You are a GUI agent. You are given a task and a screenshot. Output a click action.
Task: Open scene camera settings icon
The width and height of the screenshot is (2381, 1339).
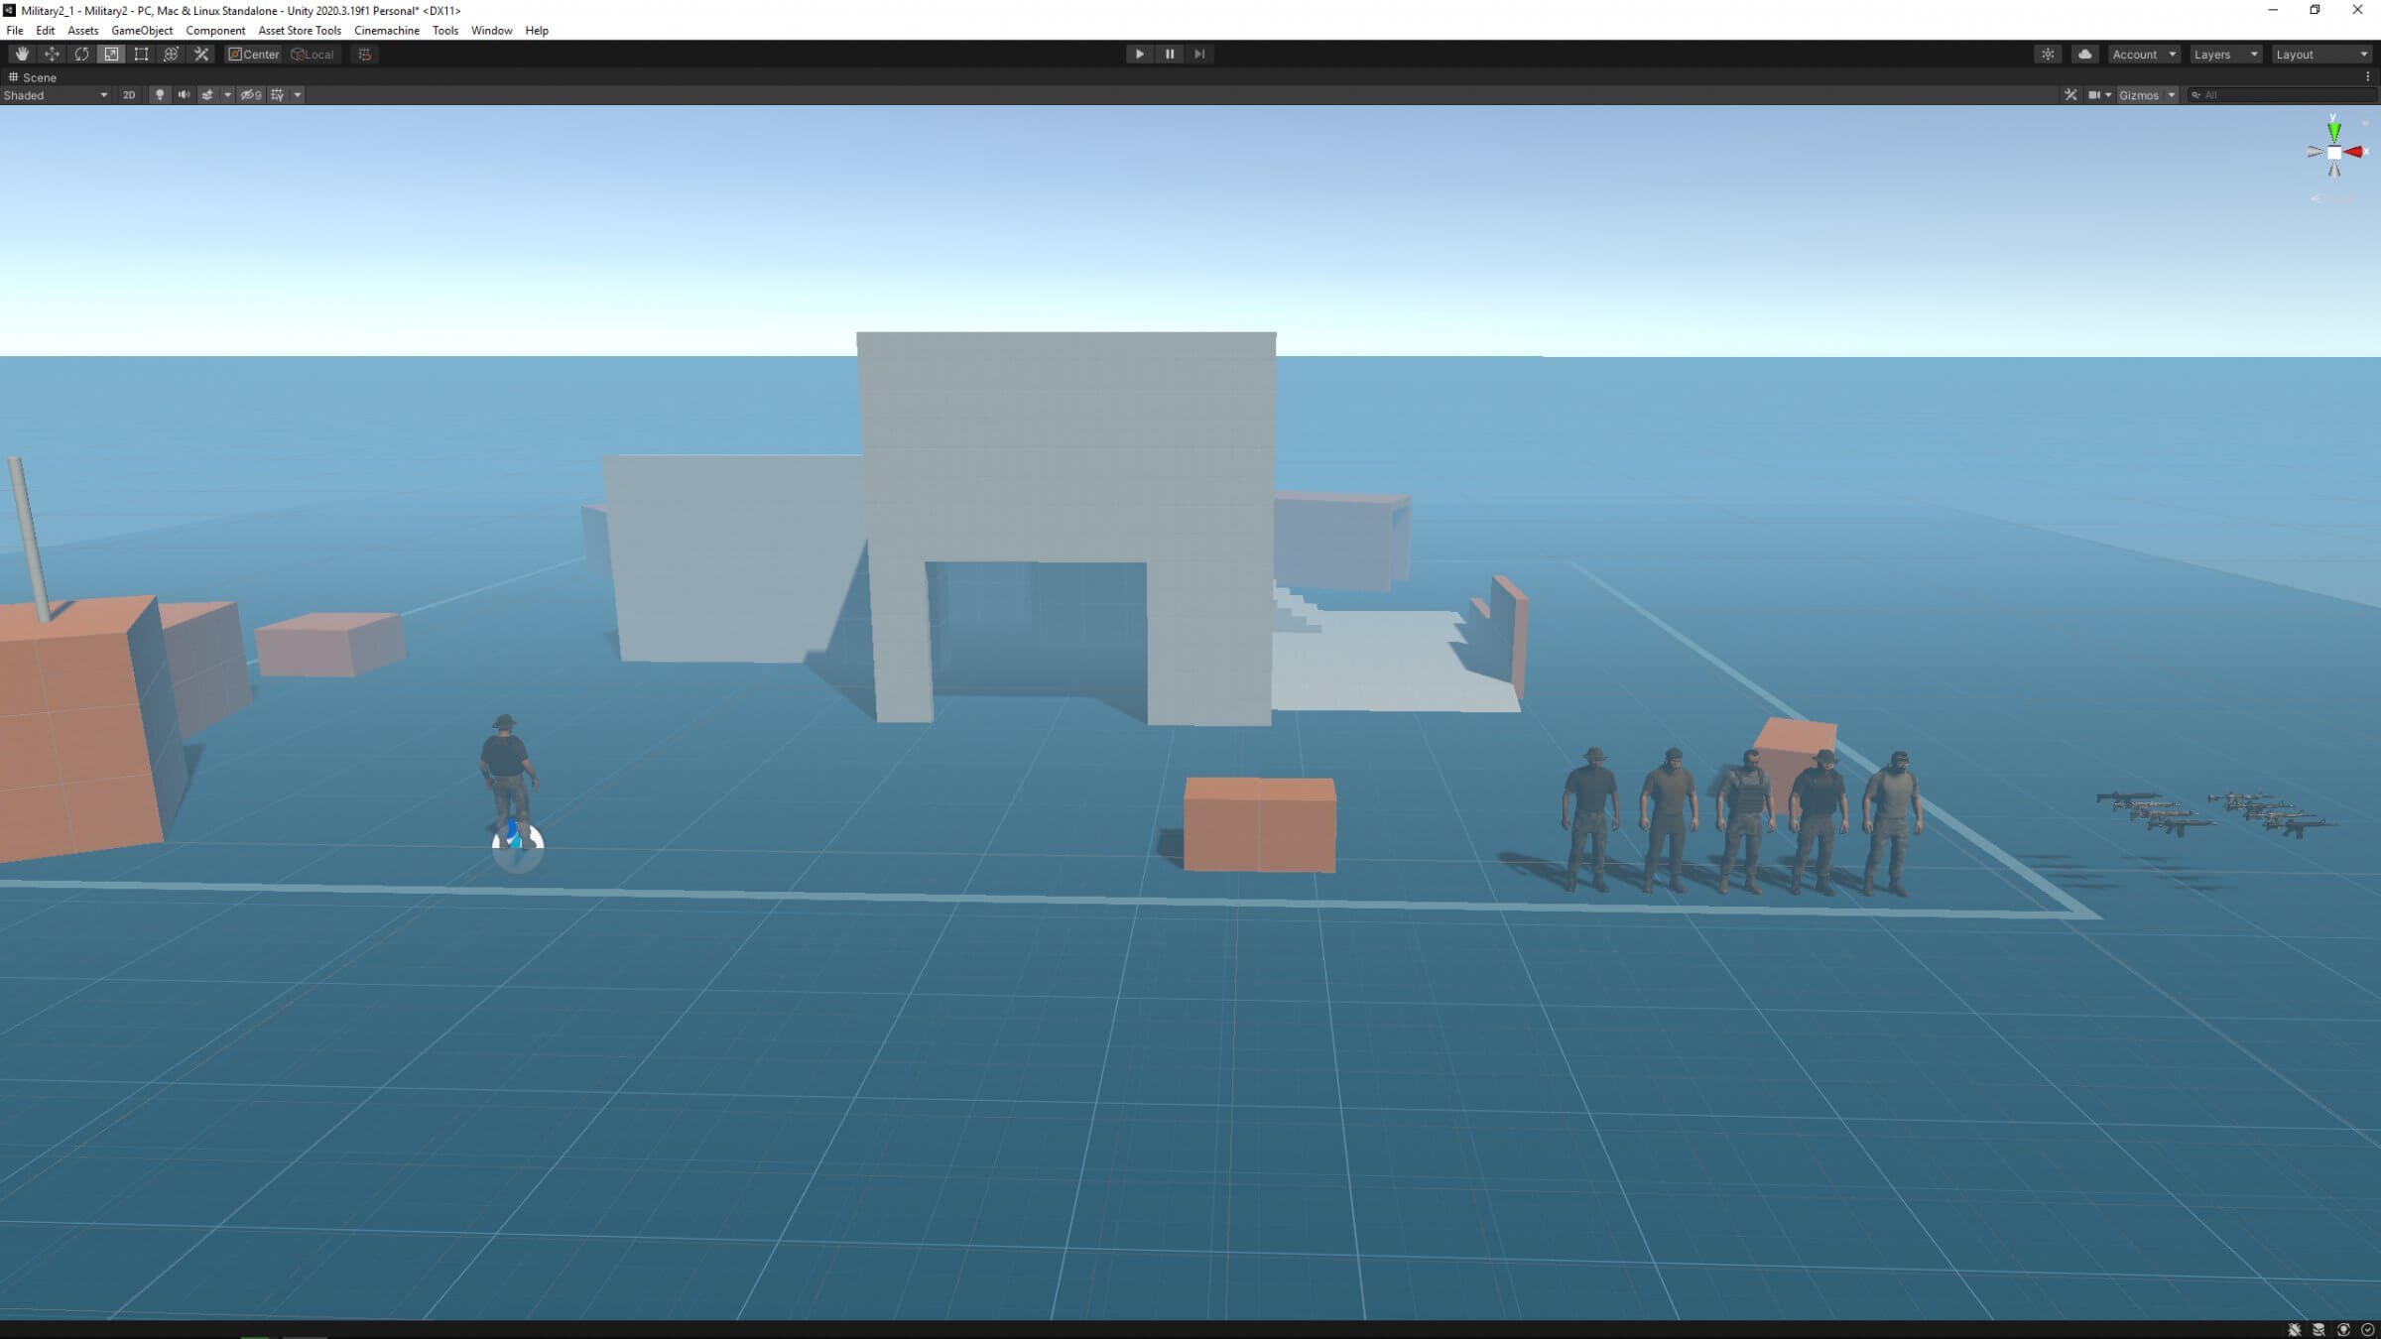[2093, 95]
